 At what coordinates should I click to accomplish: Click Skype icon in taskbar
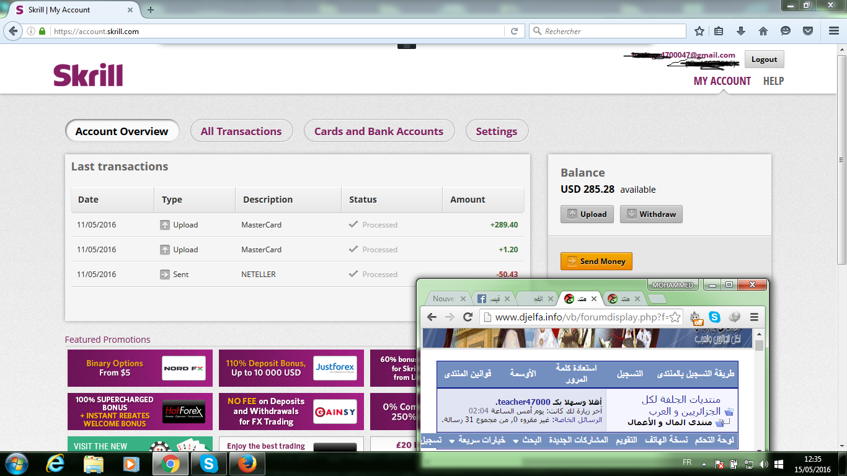pyautogui.click(x=210, y=464)
